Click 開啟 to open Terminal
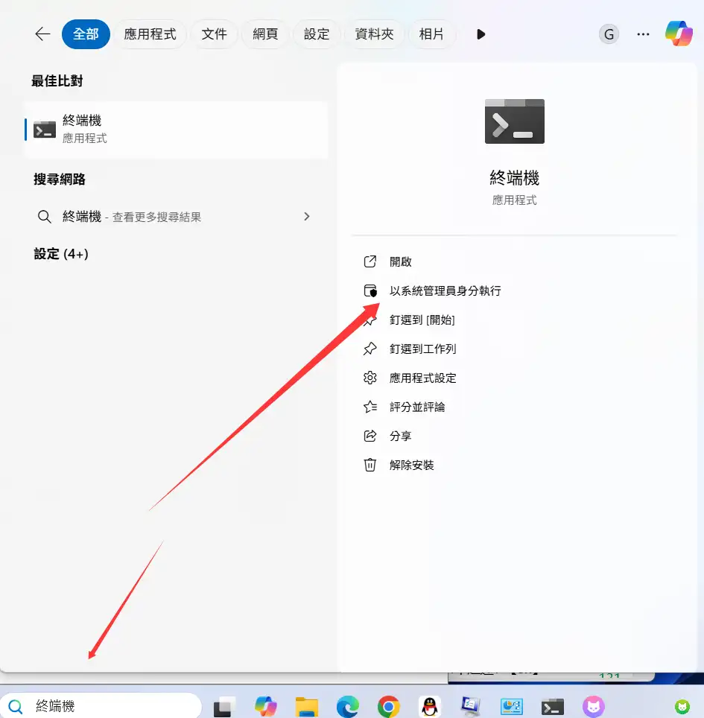This screenshot has width=704, height=718. click(401, 262)
